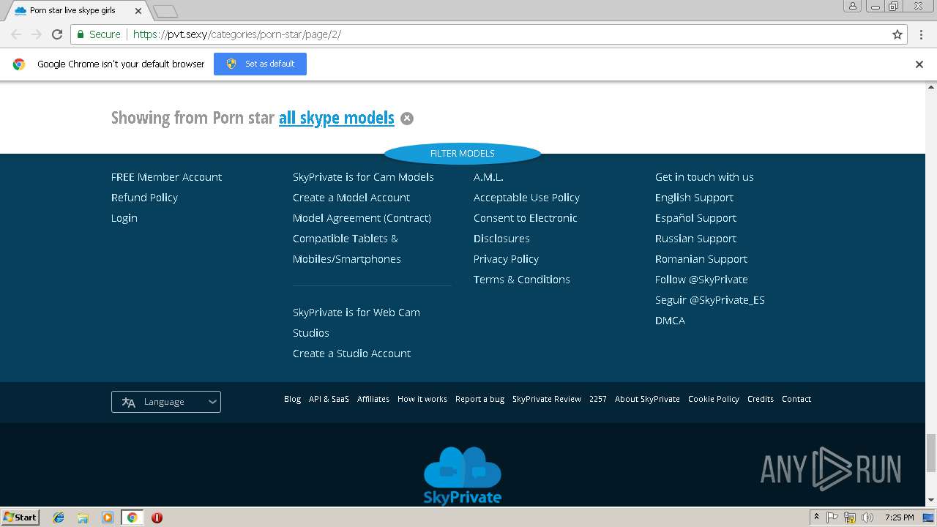Open Create a Studio Account link

pyautogui.click(x=351, y=354)
